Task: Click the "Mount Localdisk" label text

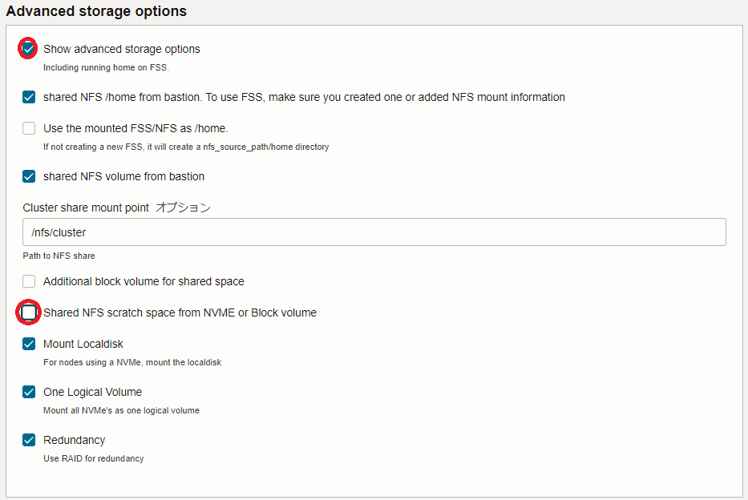Action: (83, 344)
